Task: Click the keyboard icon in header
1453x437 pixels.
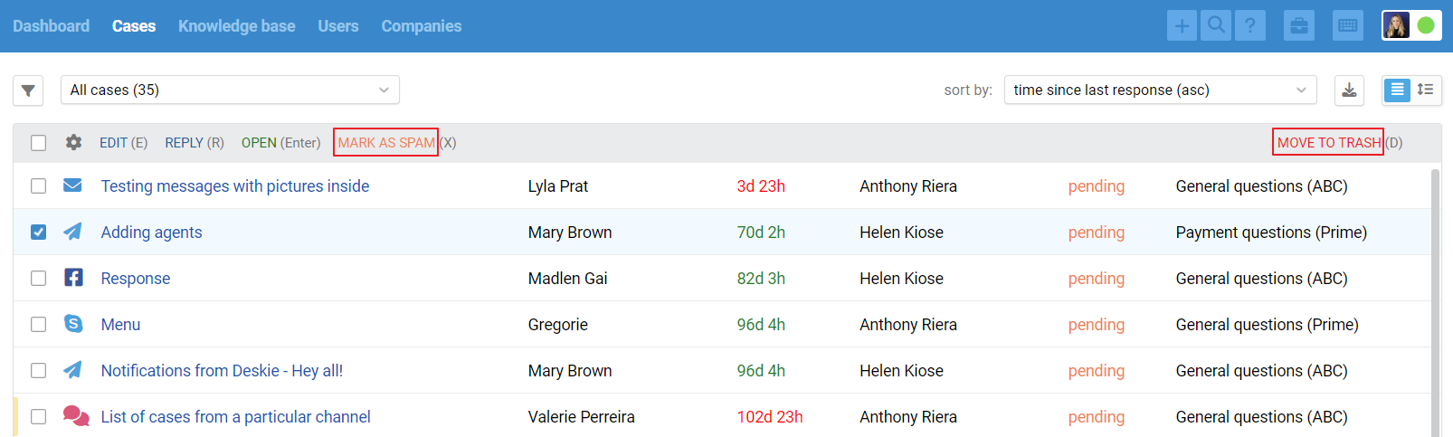Action: click(x=1348, y=25)
